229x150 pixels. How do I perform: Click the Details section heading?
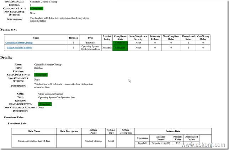coord(7,57)
